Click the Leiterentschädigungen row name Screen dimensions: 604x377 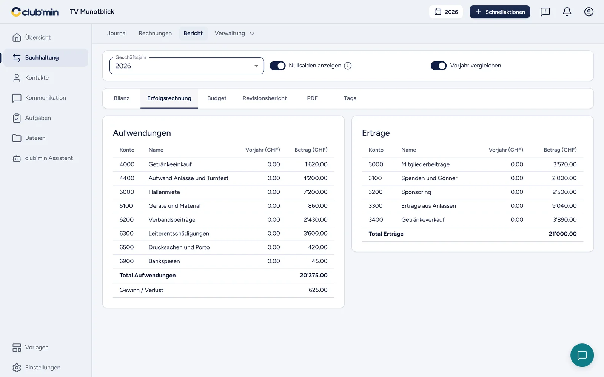coord(179,233)
